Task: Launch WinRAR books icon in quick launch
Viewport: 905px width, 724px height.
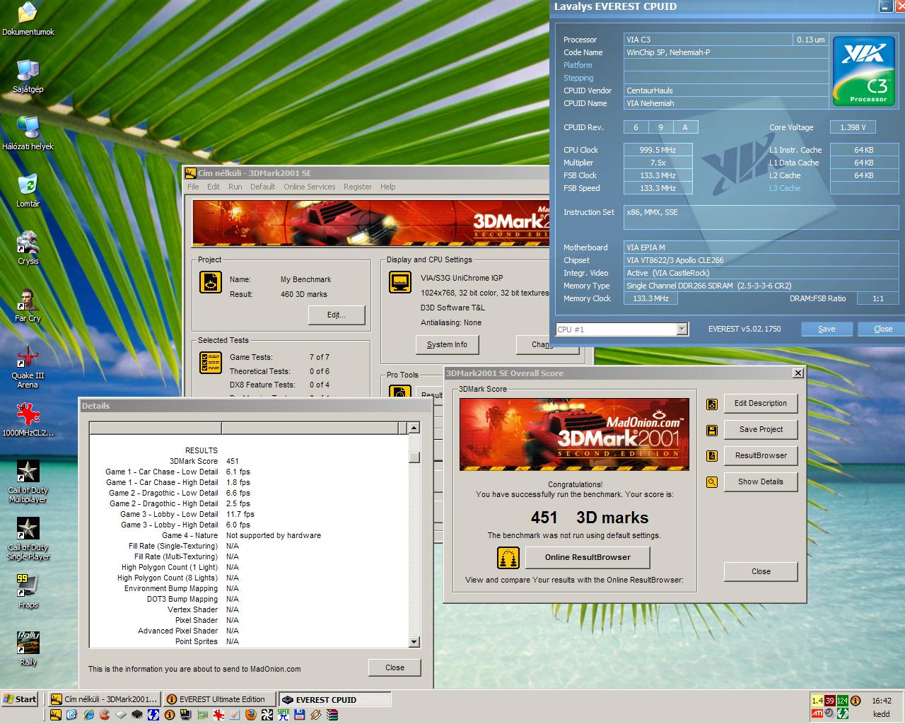Action: (332, 715)
